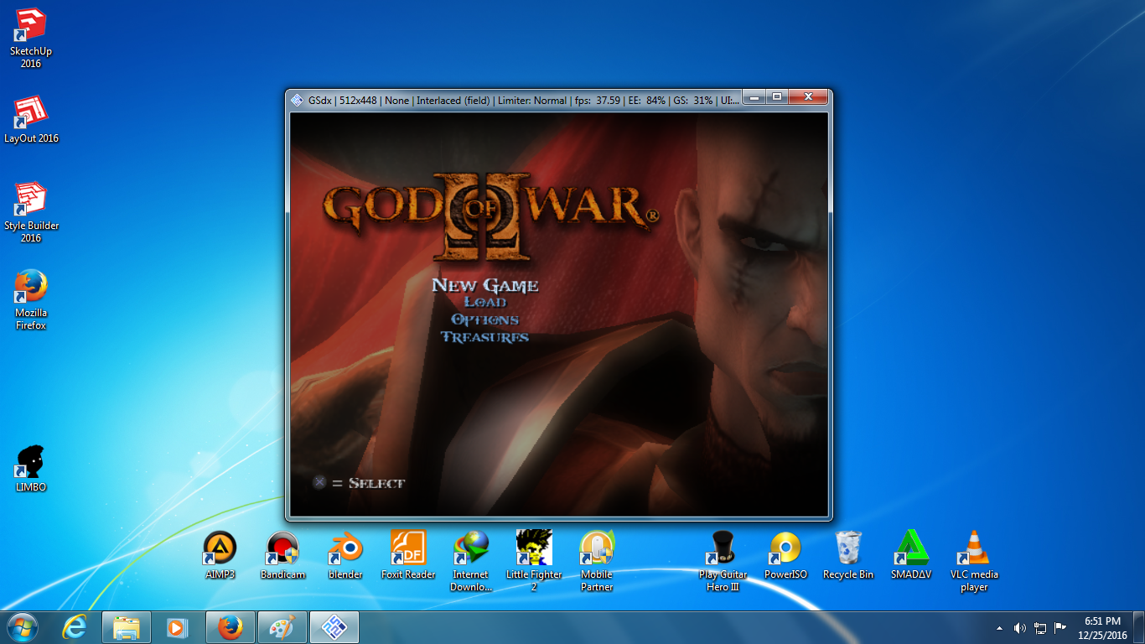
Task: Open Action Center flag icon
Action: [x=1060, y=627]
